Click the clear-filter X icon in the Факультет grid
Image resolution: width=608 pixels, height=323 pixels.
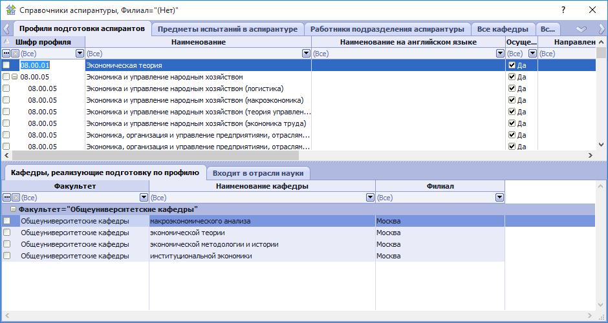pos(15,198)
